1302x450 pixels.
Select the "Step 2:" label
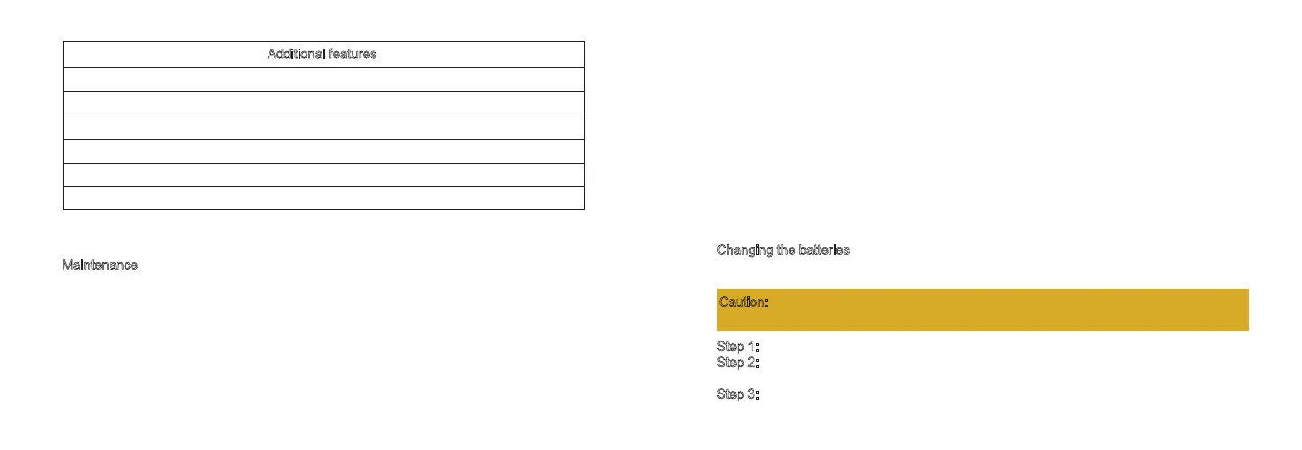pyautogui.click(x=738, y=363)
